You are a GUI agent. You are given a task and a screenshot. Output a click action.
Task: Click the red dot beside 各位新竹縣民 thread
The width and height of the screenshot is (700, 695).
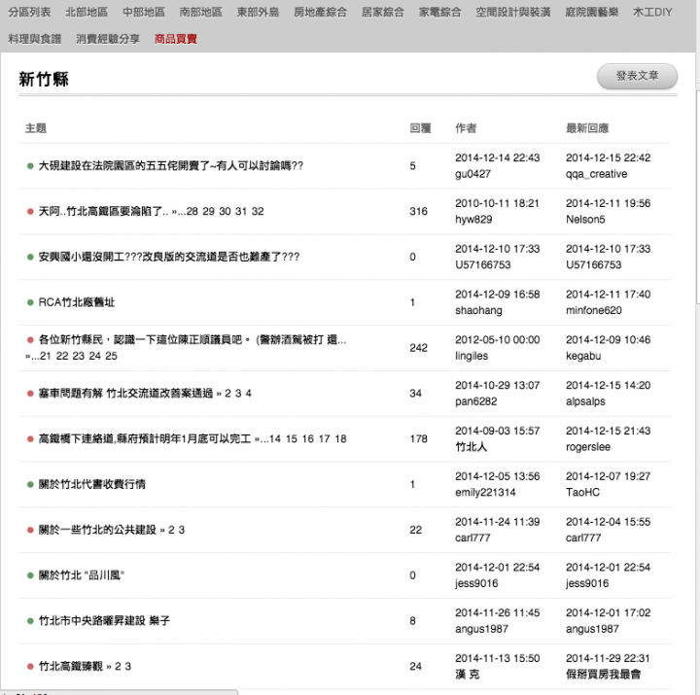coord(30,340)
